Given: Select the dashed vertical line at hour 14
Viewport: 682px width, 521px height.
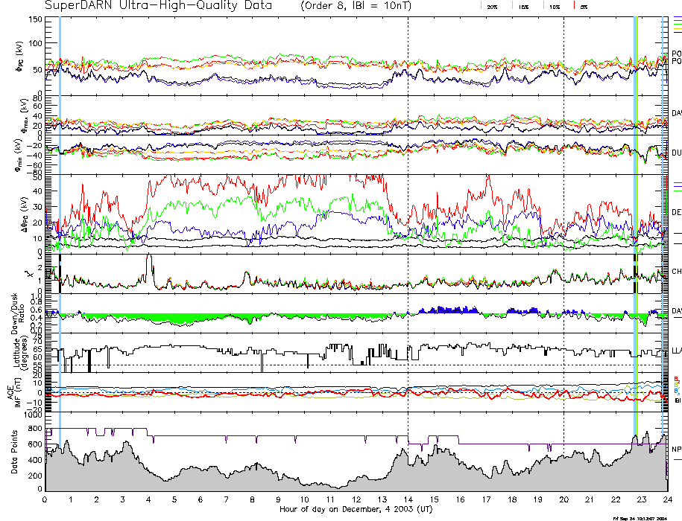Looking at the screenshot, I should (408, 223).
